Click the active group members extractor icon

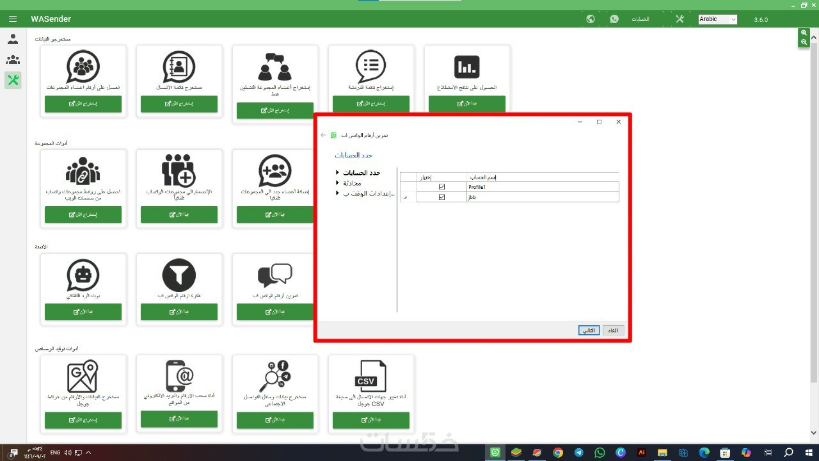pos(275,66)
